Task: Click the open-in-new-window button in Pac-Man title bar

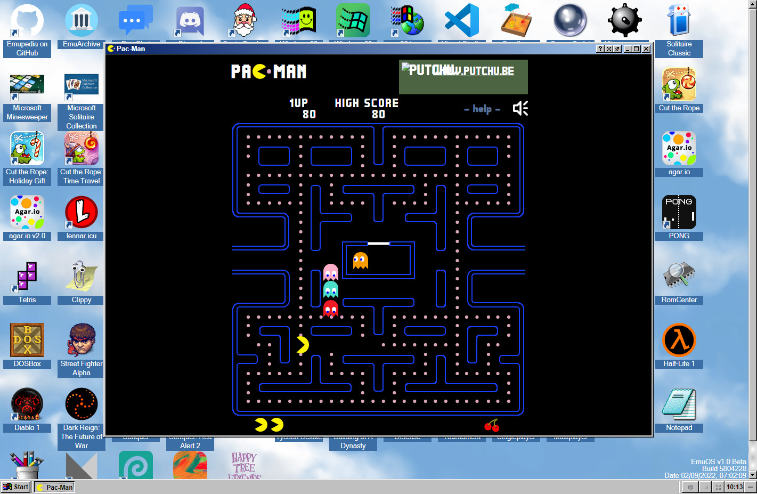Action: tap(617, 48)
